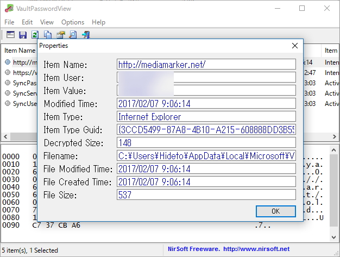This screenshot has width=340, height=257.
Task: Open the Options menu
Action: [73, 22]
